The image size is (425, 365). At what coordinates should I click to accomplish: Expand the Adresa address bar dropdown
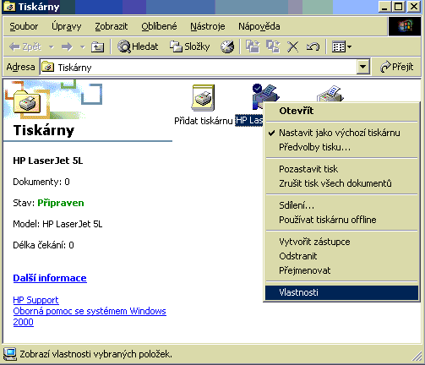point(363,67)
